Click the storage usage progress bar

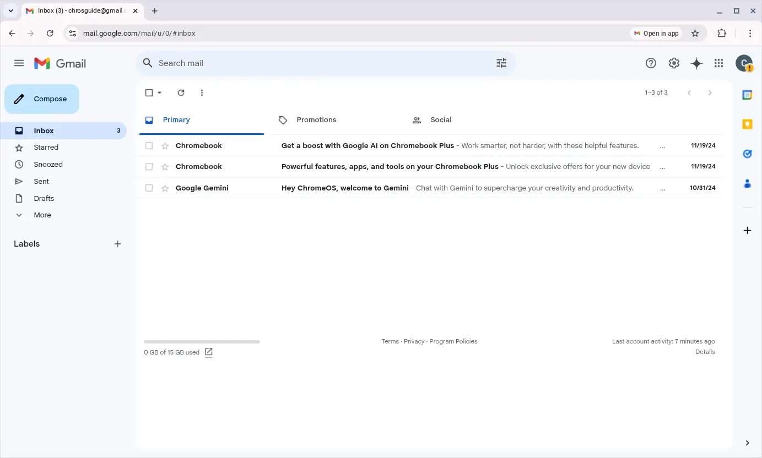(202, 342)
